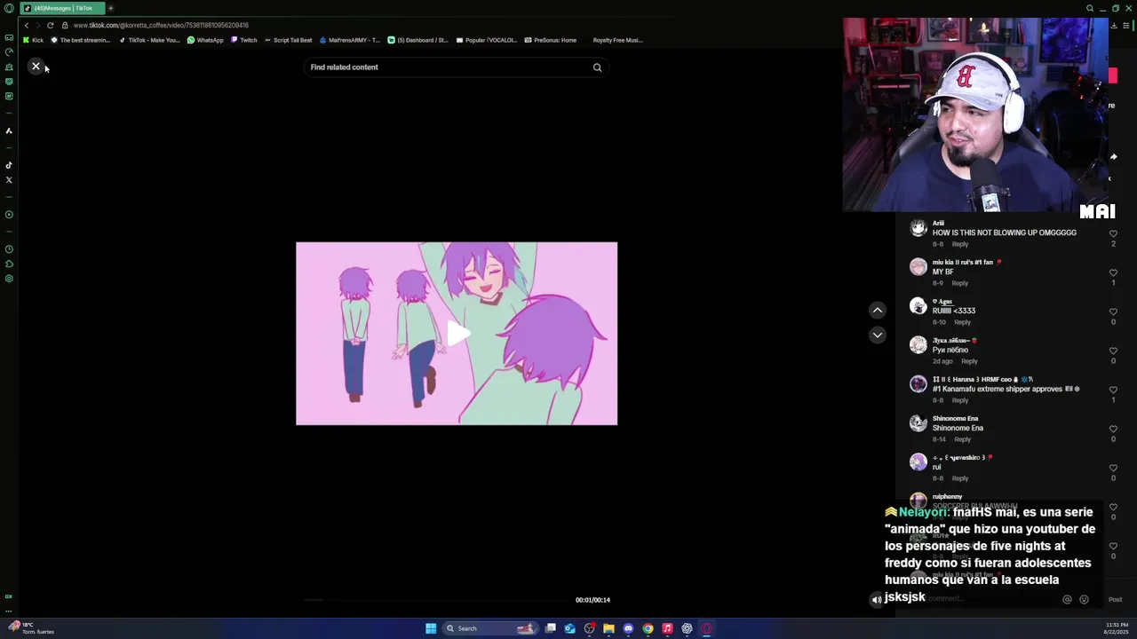Click the Windows taskbar Search box
Viewport: 1137px width, 639px height.
[x=490, y=628]
